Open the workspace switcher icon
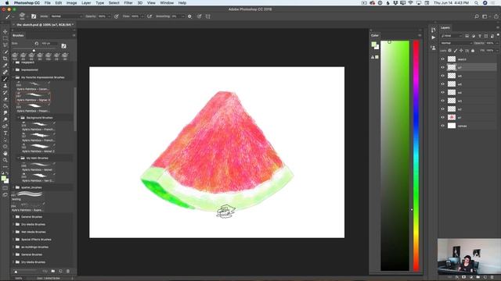This screenshot has height=281, width=501. point(485,16)
